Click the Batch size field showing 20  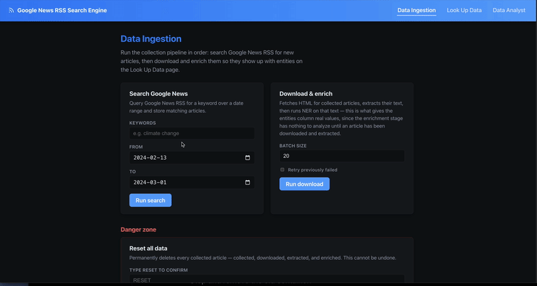point(342,156)
